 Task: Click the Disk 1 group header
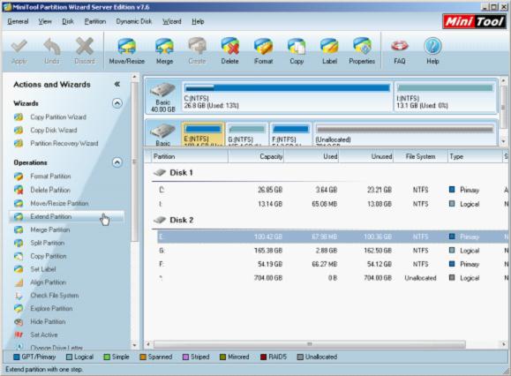(x=173, y=173)
